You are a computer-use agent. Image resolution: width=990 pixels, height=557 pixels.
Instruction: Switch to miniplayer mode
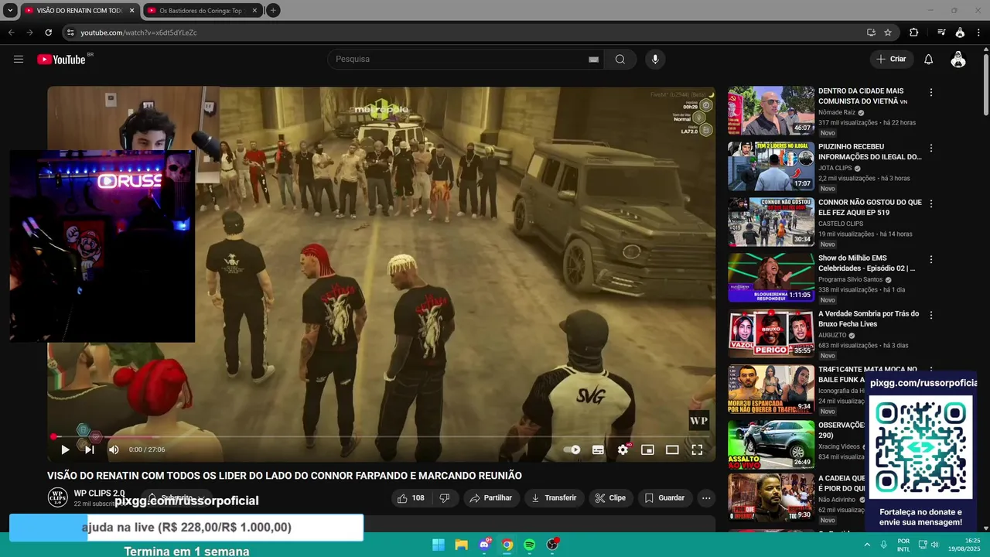(647, 449)
